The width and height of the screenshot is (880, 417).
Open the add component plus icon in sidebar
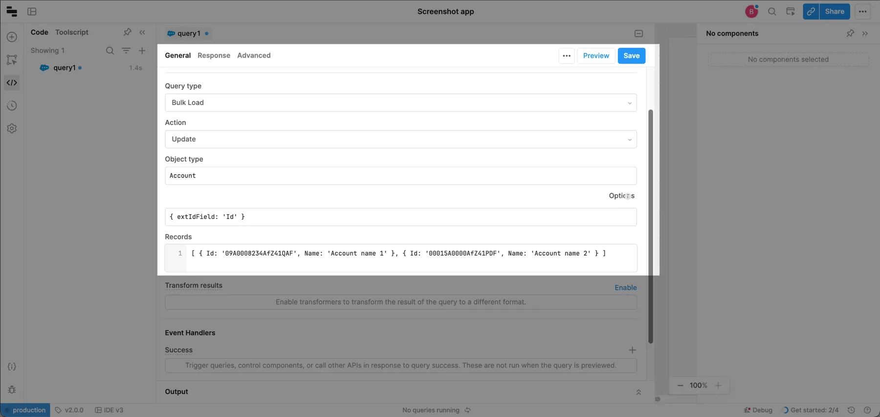pyautogui.click(x=12, y=37)
